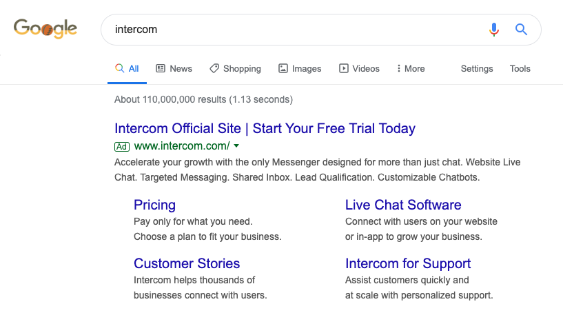Viewport: 563px width, 324px height.
Task: Visit the Live Chat Software link
Action: pos(403,205)
